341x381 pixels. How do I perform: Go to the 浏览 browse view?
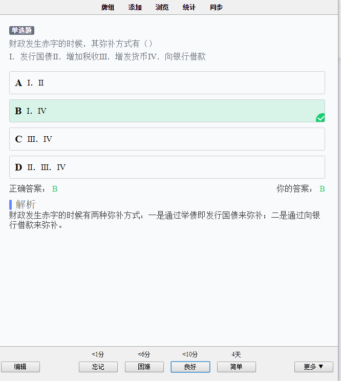[x=162, y=7]
